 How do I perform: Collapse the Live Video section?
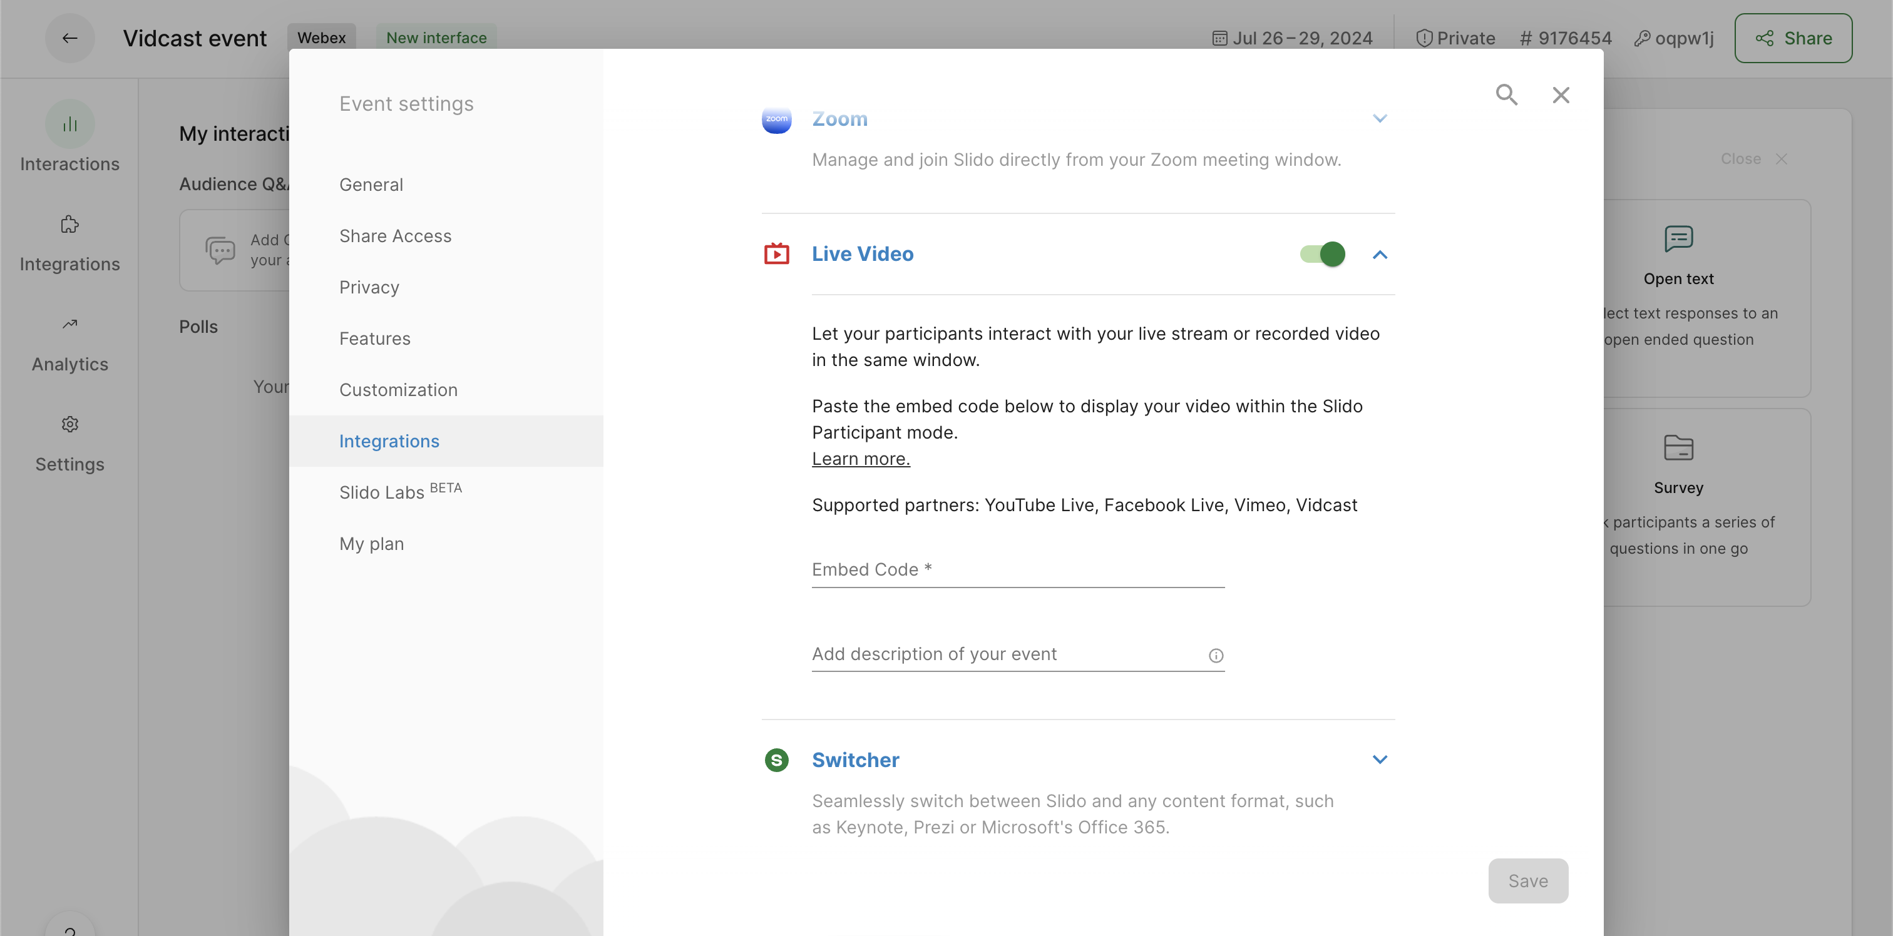point(1379,254)
